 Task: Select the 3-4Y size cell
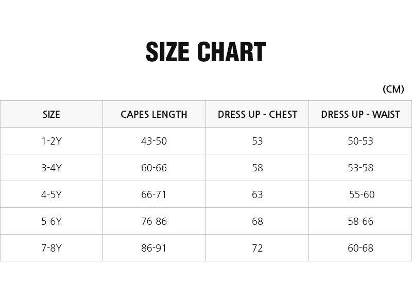pos(51,168)
